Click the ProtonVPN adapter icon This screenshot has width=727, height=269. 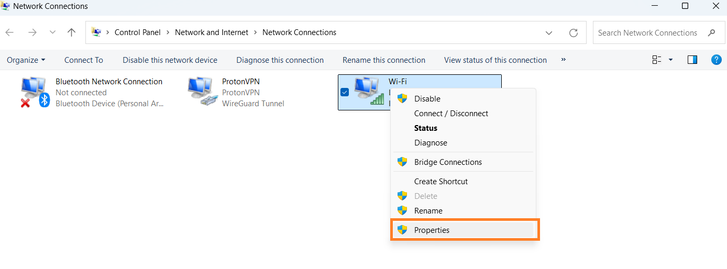pos(202,92)
